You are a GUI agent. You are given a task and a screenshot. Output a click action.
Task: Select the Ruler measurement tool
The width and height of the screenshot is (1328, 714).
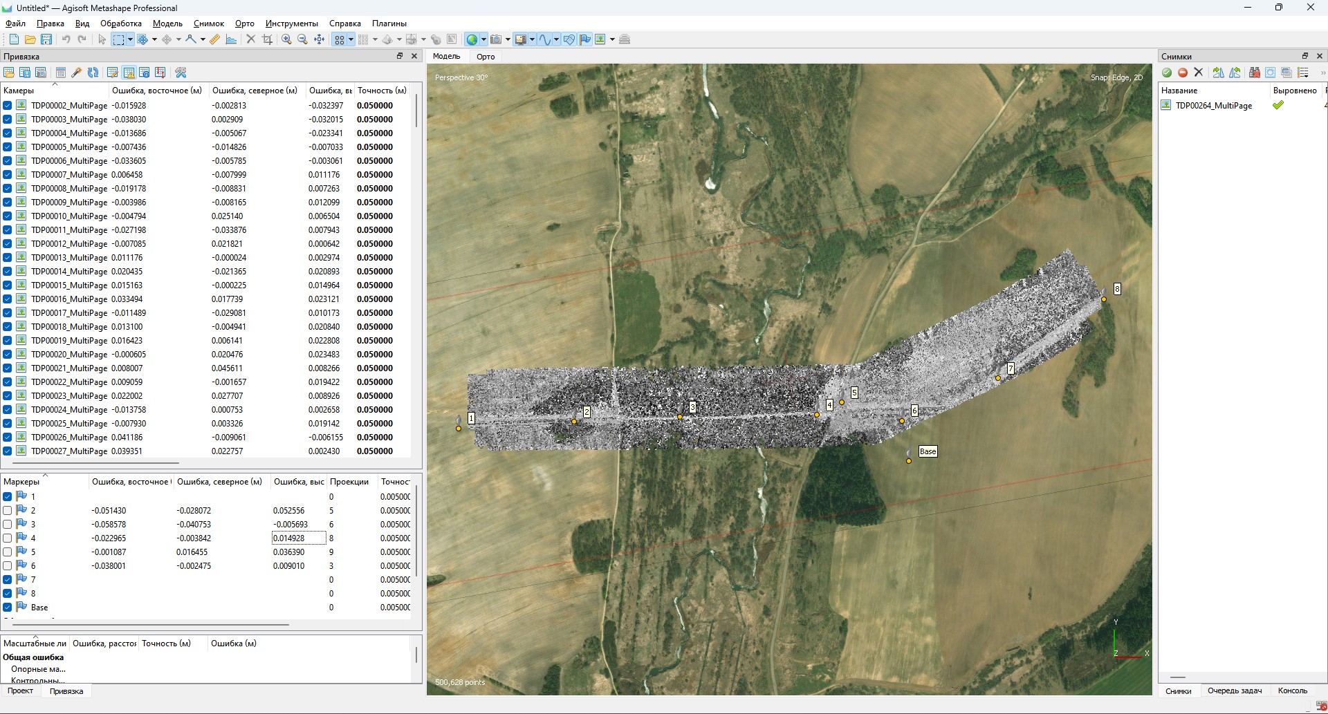(x=215, y=39)
